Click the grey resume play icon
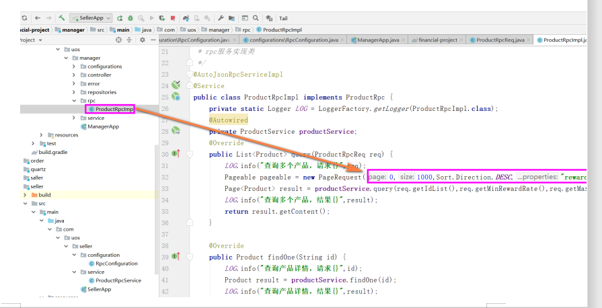This screenshot has height=308, width=602. tap(151, 18)
